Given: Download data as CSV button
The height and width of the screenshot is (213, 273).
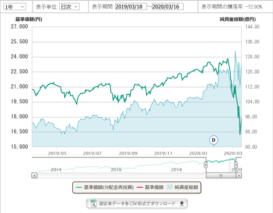Looking at the screenshot, I should click(x=137, y=203).
